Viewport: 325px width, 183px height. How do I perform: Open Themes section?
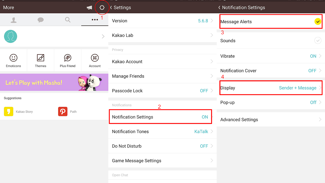point(41,61)
